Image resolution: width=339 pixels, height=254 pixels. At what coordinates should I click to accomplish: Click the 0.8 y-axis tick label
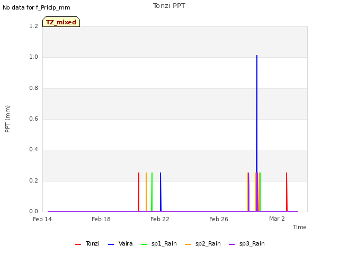pos(33,88)
